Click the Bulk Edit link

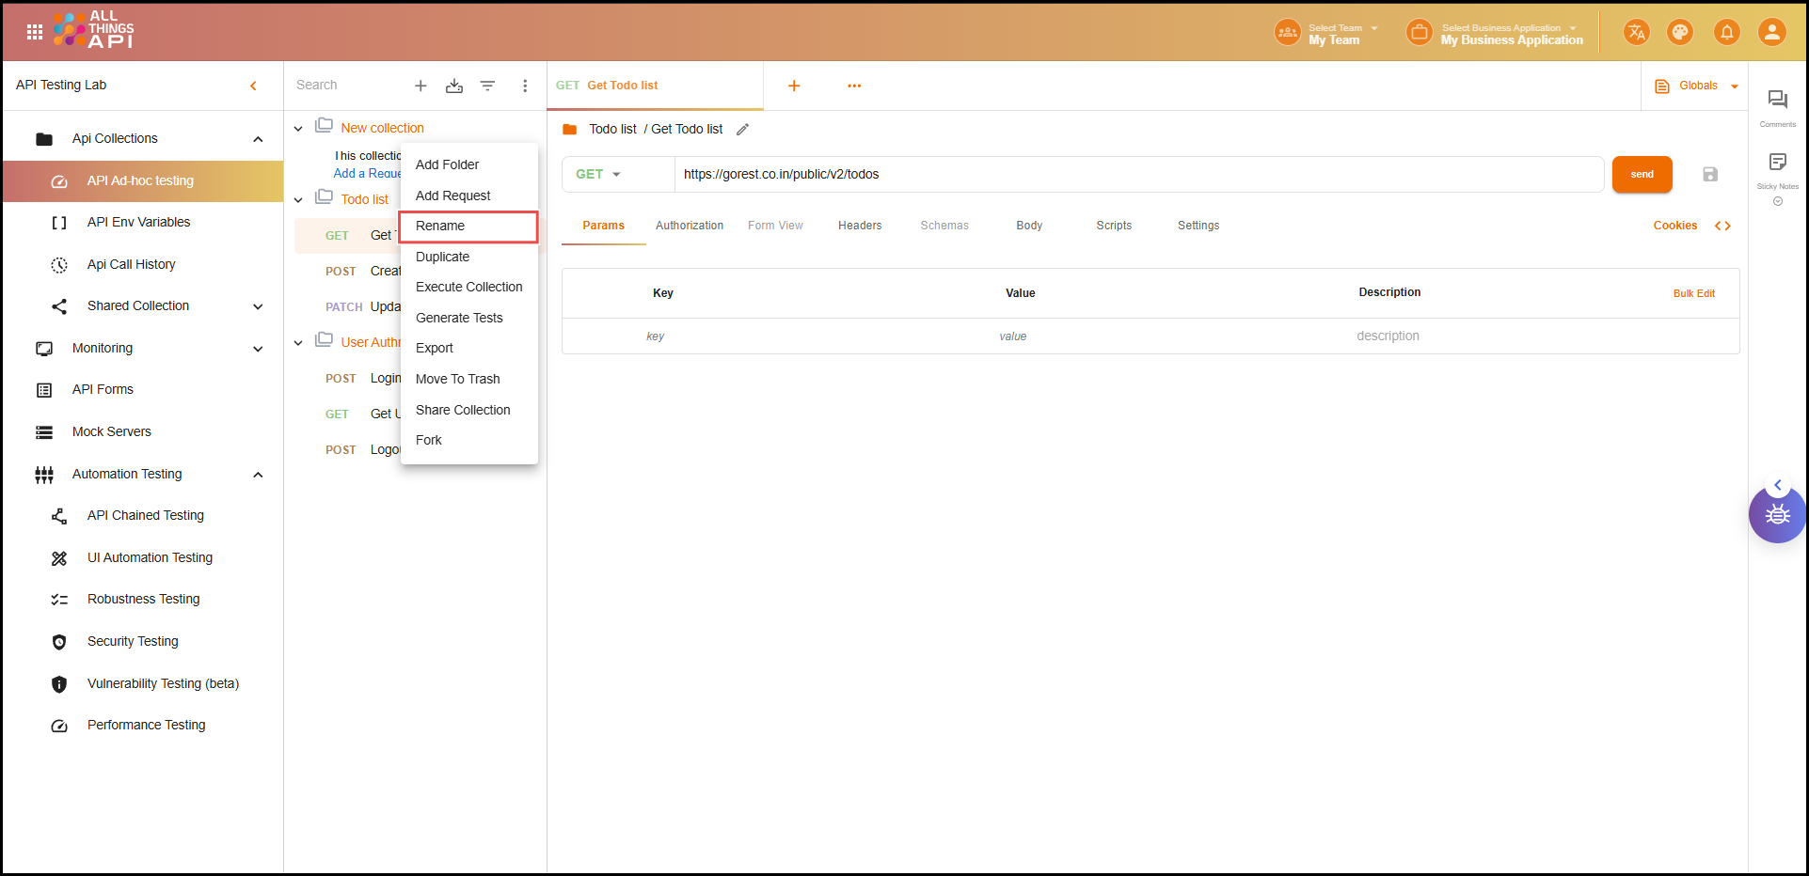[x=1693, y=293]
